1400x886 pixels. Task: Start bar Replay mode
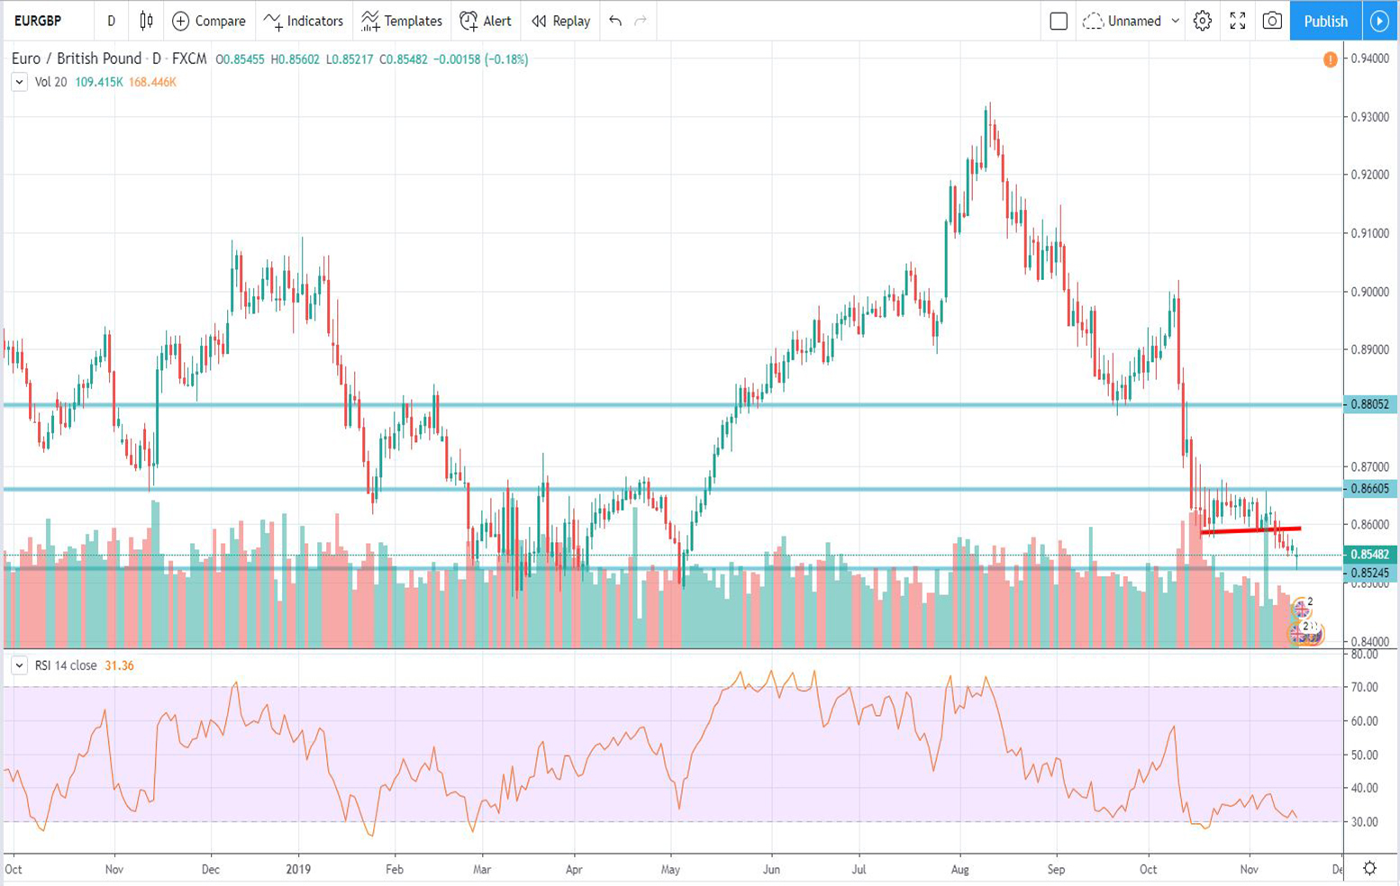559,21
